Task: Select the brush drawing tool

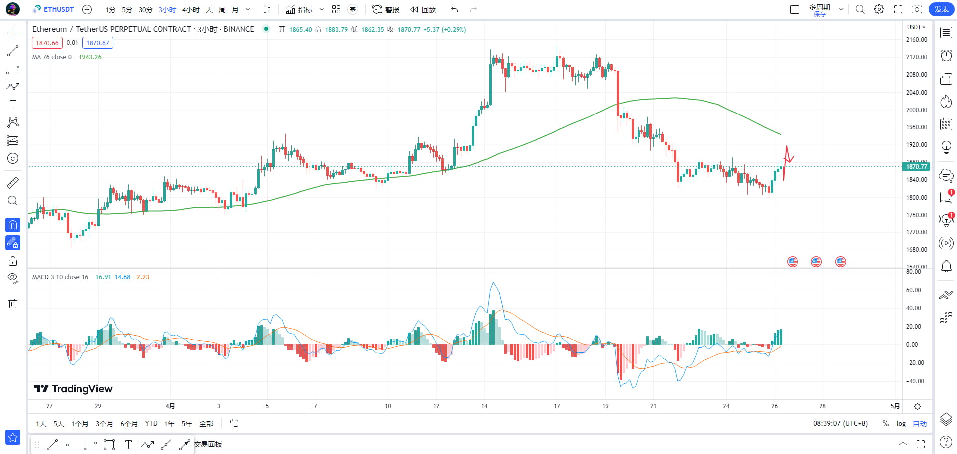Action: [13, 87]
